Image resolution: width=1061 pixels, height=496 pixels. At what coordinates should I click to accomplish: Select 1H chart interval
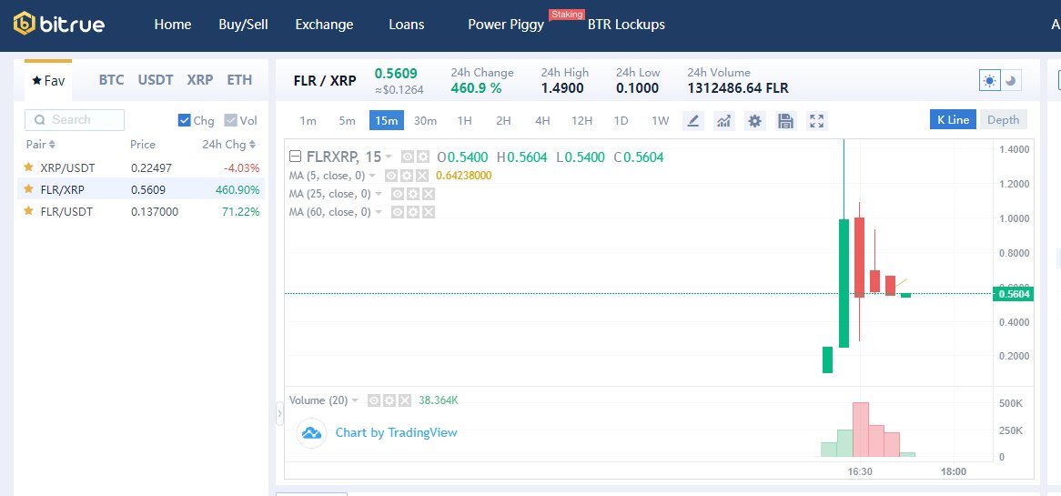tap(464, 120)
